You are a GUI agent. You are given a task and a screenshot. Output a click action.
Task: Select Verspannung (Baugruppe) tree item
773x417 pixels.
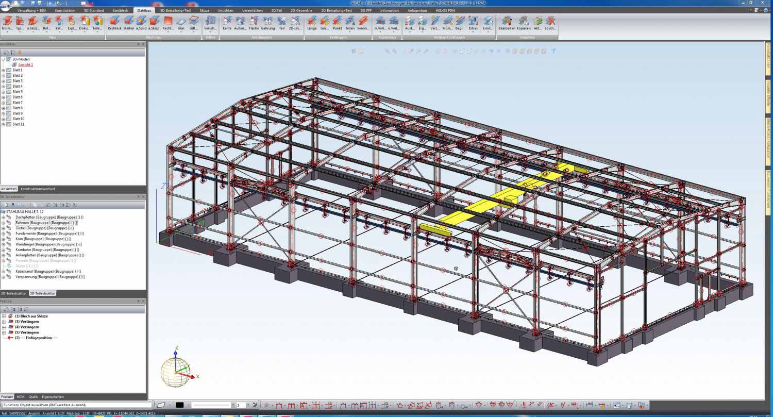[x=50, y=277]
